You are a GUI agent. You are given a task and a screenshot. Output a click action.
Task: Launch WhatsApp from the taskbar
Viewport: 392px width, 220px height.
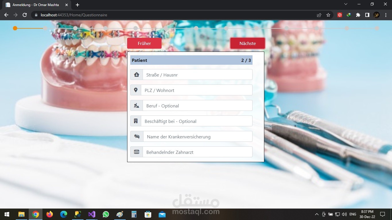pyautogui.click(x=106, y=214)
